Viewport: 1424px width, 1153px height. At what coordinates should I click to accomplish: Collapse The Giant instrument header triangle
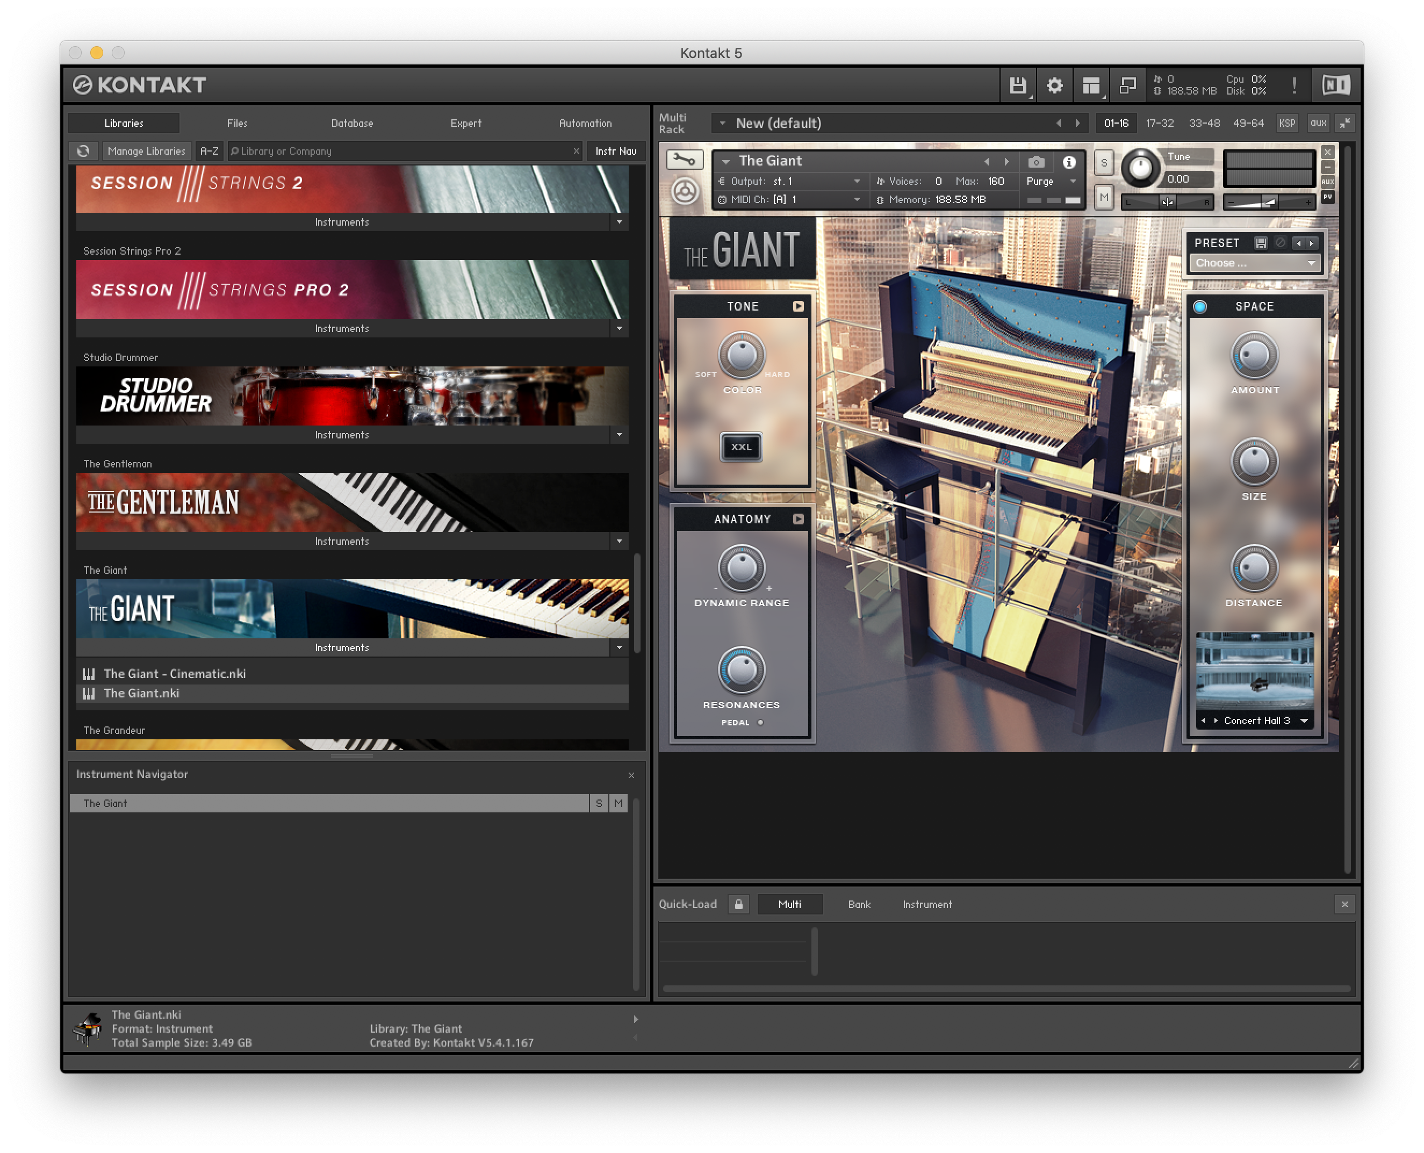tap(726, 161)
